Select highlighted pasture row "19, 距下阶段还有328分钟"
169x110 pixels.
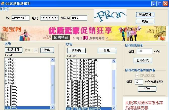(89, 108)
